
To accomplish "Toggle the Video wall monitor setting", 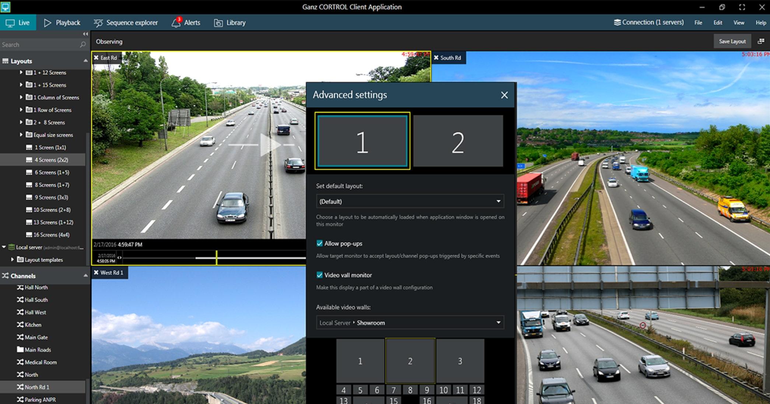I will [319, 275].
